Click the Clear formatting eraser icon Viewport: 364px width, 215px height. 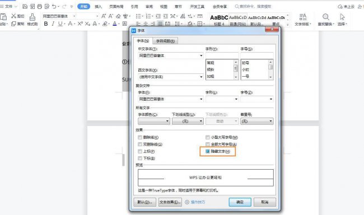(x=118, y=16)
